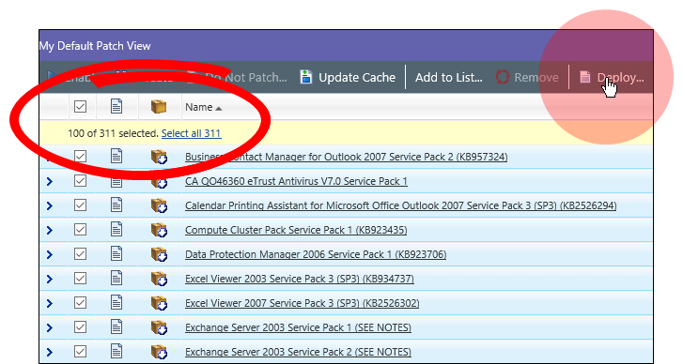The height and width of the screenshot is (364, 683).
Task: Click document icon in Exchange Server SP1 row
Action: (116, 326)
